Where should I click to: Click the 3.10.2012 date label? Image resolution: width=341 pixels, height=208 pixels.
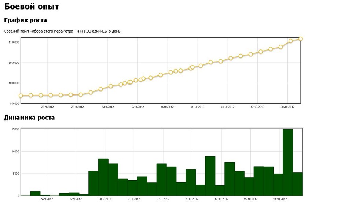point(134,199)
